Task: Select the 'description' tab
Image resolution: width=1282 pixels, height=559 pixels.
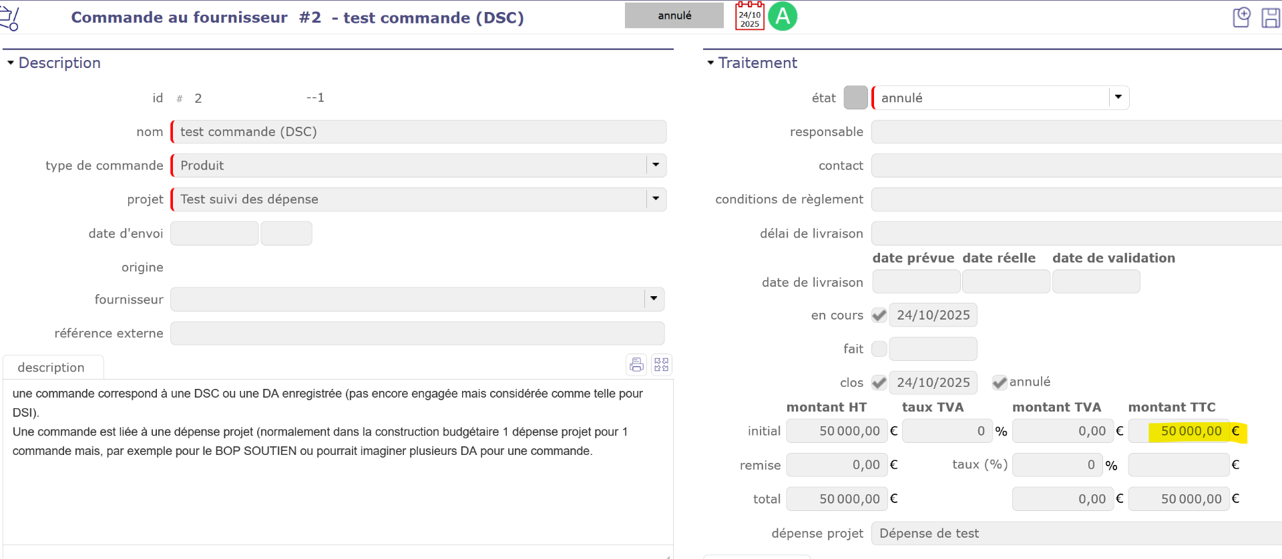Action: click(51, 368)
